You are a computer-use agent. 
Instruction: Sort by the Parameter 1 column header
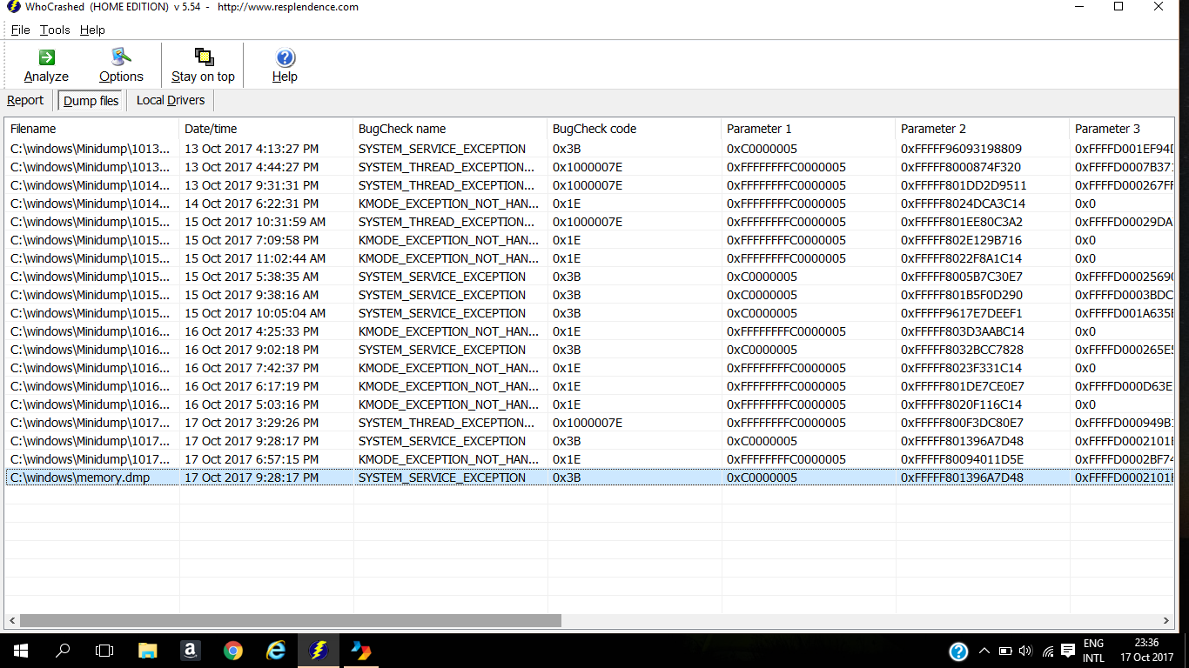(x=809, y=129)
